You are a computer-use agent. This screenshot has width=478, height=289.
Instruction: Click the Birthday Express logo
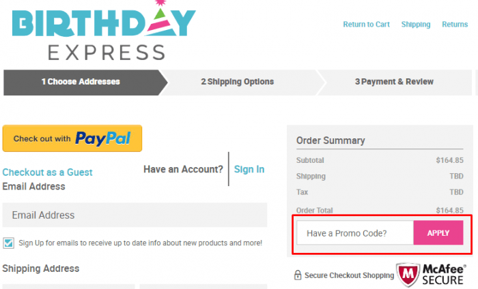[x=104, y=31]
